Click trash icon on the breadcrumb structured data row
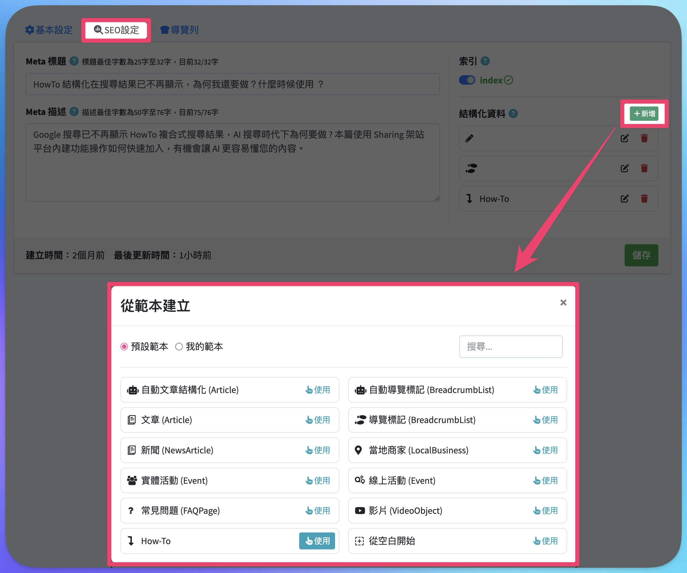The height and width of the screenshot is (573, 687). click(x=644, y=168)
